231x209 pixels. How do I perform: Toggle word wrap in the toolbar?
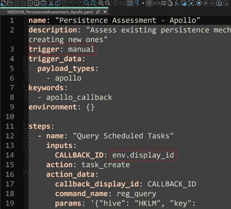(x=130, y=3)
